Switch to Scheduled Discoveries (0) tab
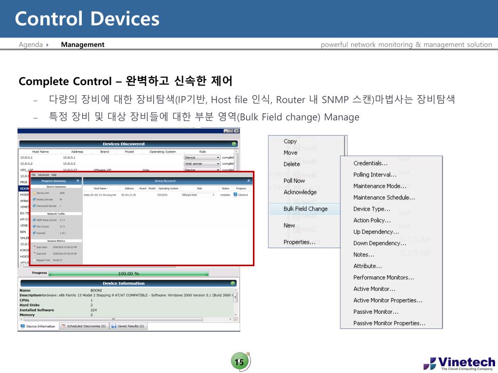 pos(84,326)
